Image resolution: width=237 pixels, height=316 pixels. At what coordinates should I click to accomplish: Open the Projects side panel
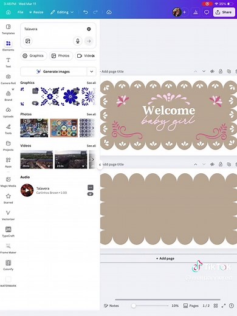9,146
